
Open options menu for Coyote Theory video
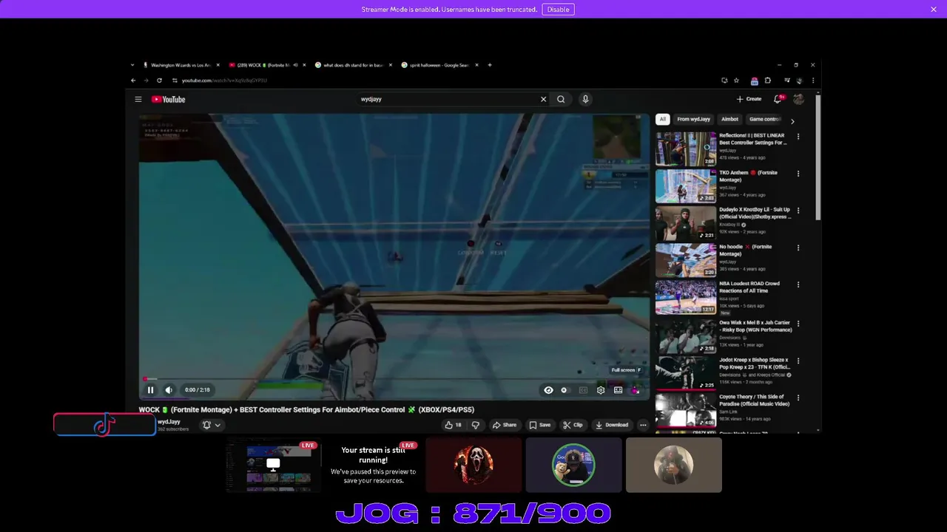pyautogui.click(x=798, y=398)
